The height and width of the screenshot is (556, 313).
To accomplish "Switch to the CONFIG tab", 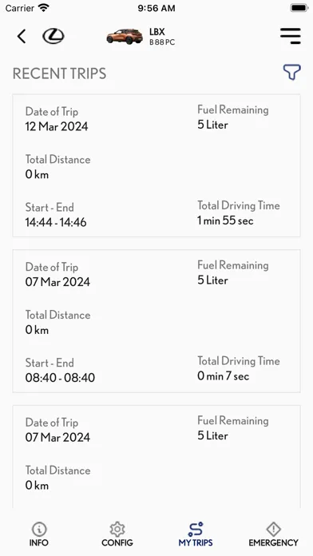I will point(117,534).
